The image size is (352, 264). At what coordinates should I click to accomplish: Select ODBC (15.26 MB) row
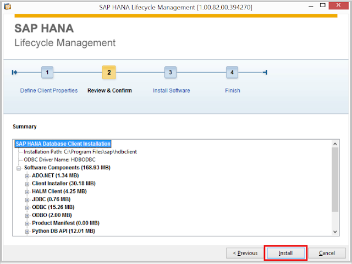point(53,207)
